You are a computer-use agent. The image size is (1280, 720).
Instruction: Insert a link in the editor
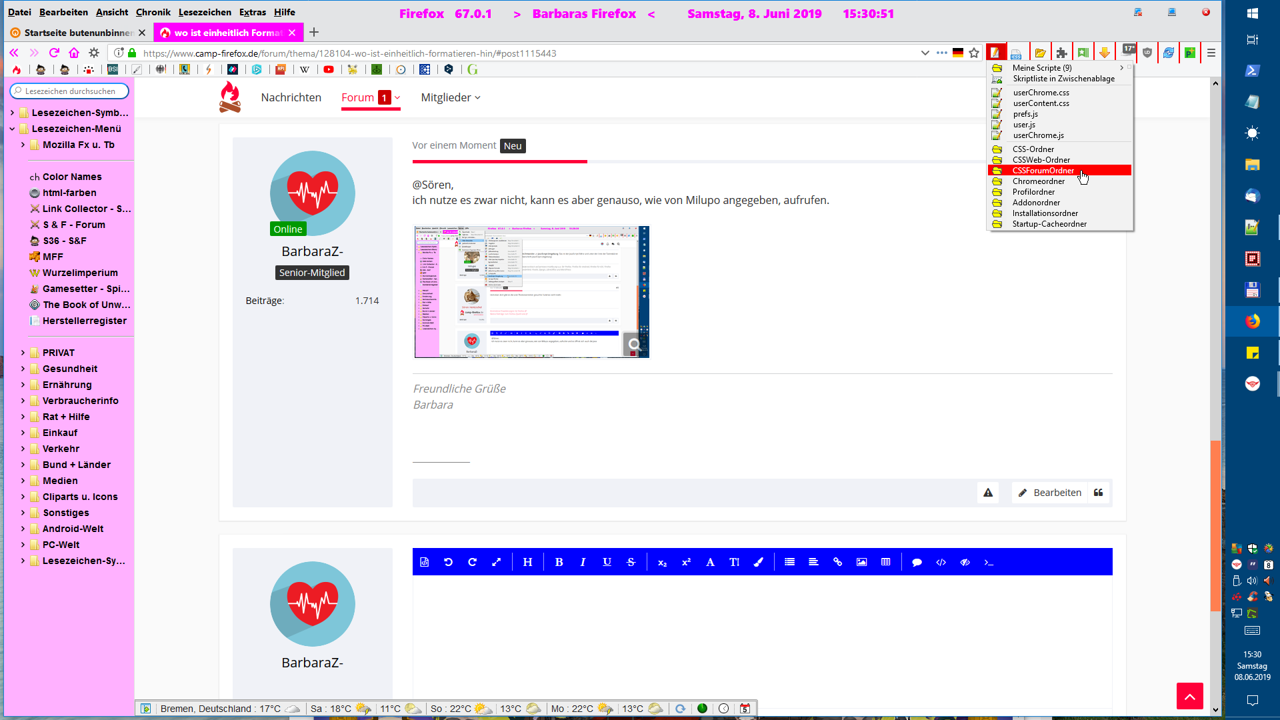837,562
